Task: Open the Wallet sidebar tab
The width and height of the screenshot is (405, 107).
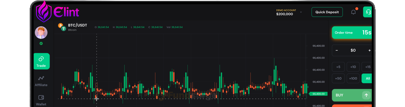Action: click(41, 100)
